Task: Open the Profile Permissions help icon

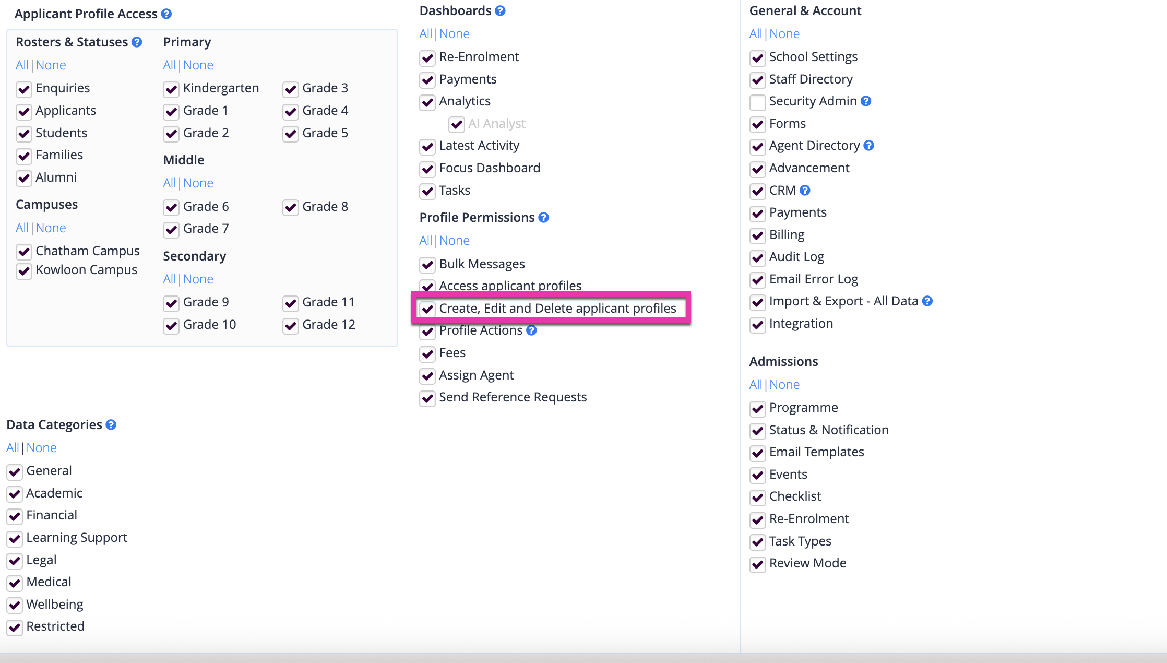Action: click(x=543, y=218)
